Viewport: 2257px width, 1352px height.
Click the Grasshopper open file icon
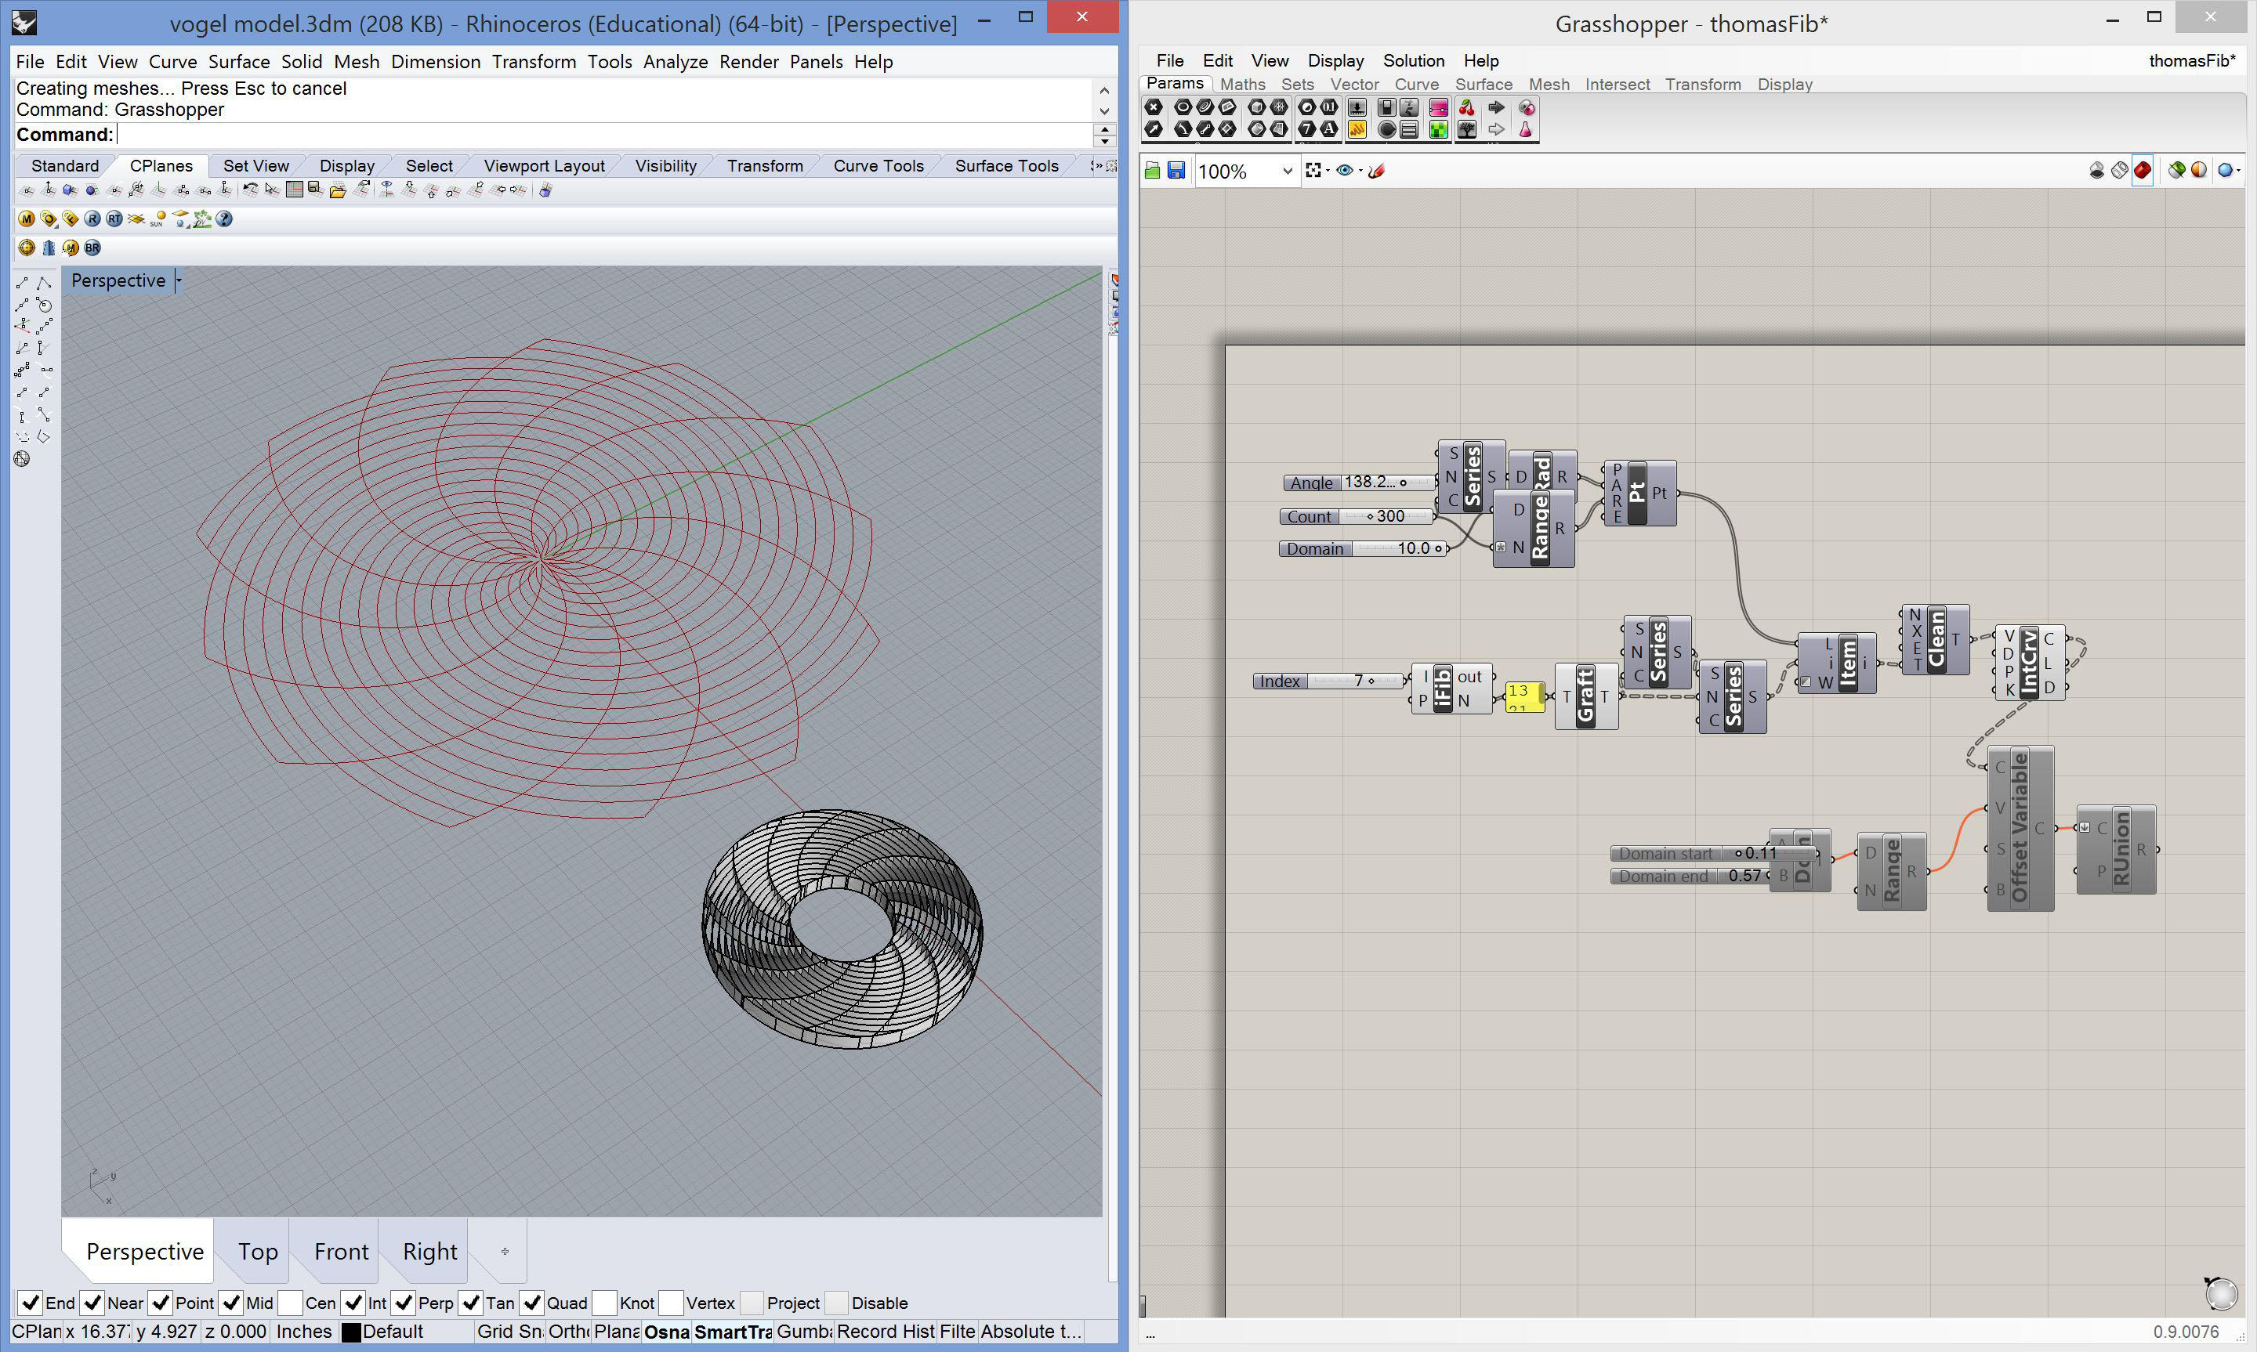click(1153, 172)
